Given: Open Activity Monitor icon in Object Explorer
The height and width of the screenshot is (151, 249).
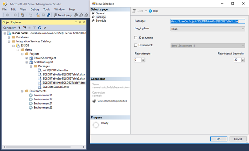Looking at the screenshot, I should click(45, 28).
